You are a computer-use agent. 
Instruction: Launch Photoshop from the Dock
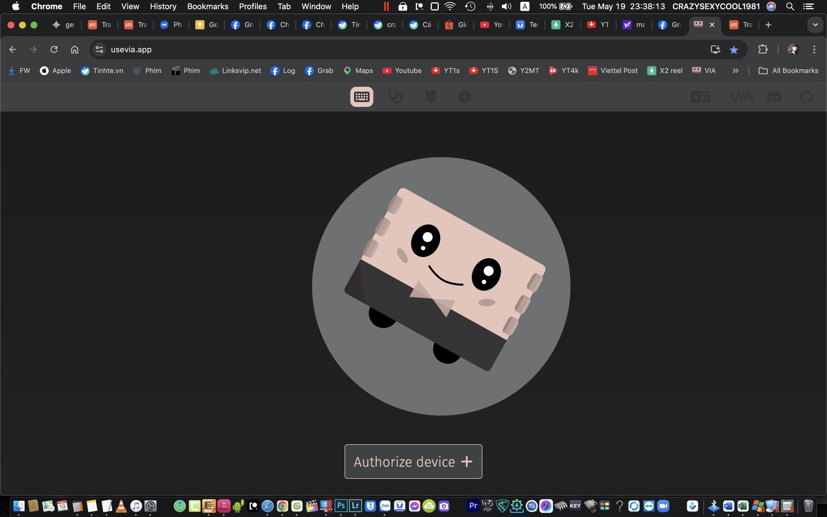[x=341, y=505]
